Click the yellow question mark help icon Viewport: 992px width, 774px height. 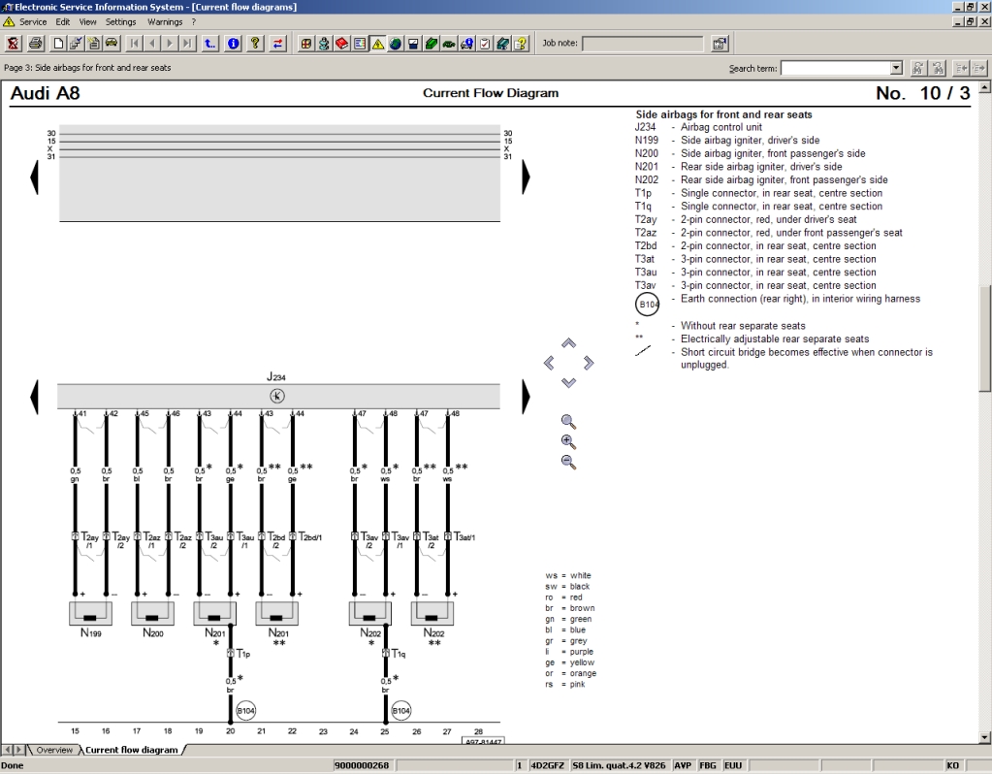pos(255,44)
